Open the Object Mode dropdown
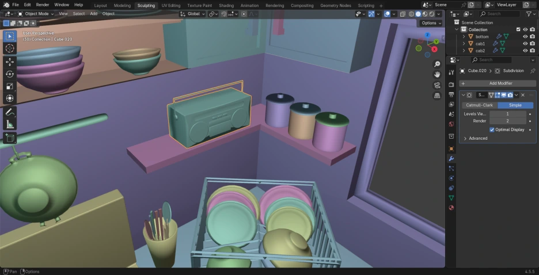539x275 pixels. point(36,14)
